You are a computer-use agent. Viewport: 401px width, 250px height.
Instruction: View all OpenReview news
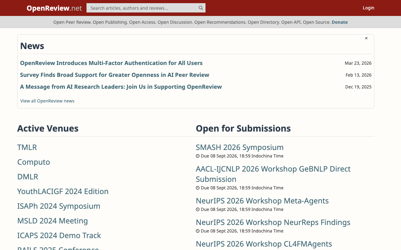click(x=47, y=101)
